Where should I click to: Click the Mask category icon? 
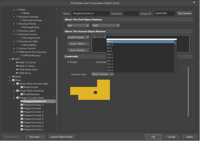coord(13,77)
